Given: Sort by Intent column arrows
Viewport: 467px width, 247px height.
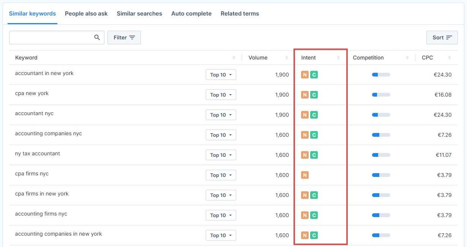Looking at the screenshot, I should pyautogui.click(x=338, y=58).
